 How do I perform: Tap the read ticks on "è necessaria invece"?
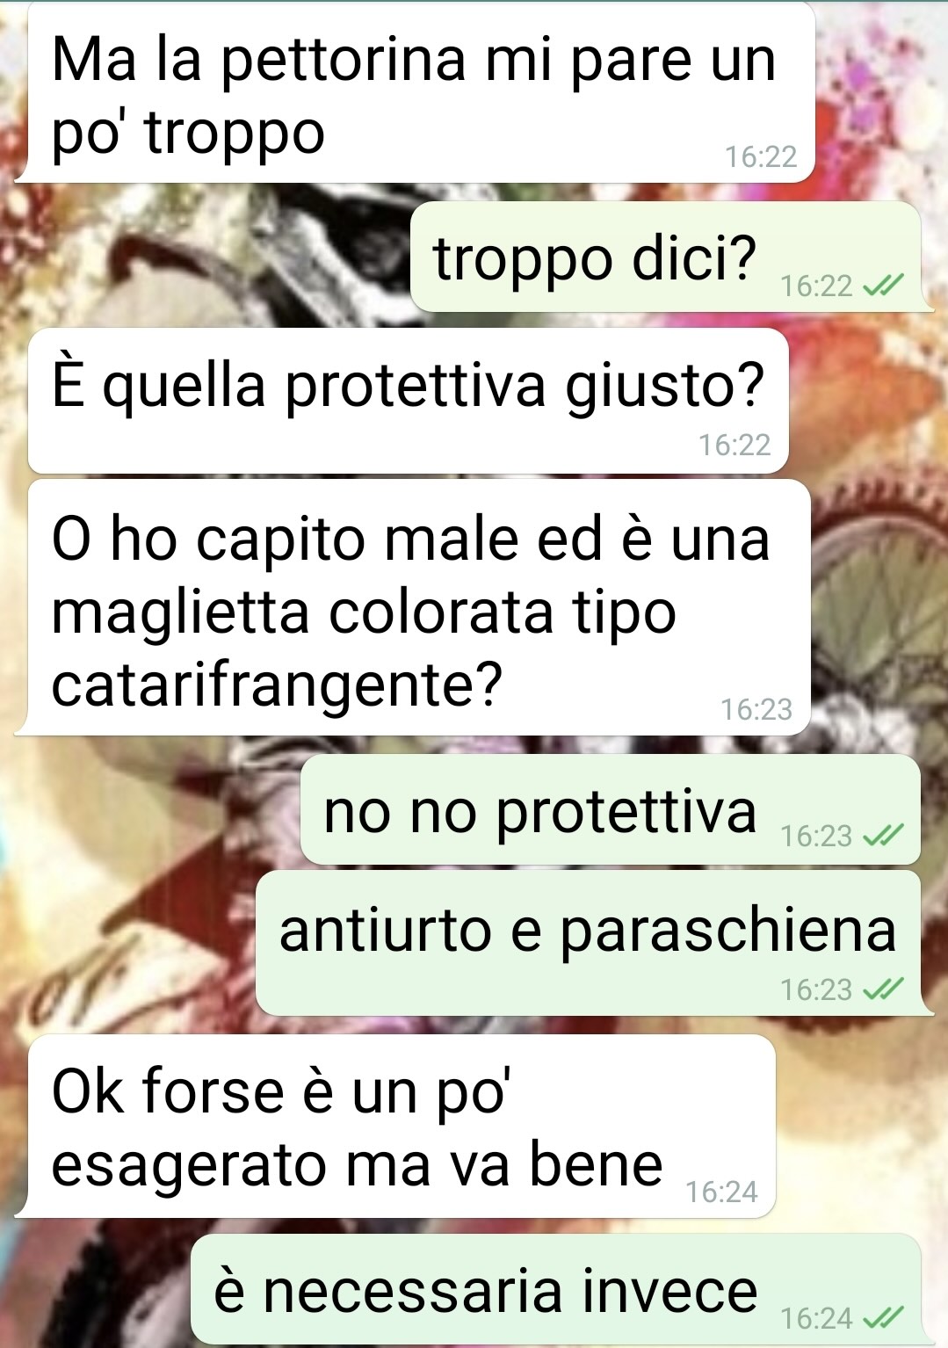882,1318
